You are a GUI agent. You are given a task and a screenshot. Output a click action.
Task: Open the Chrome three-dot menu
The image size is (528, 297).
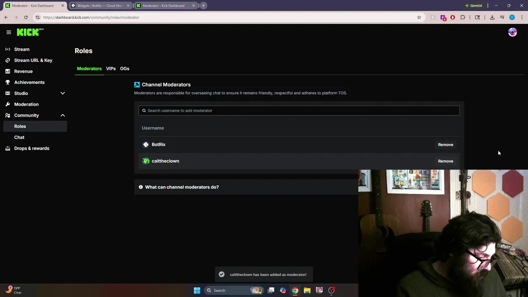point(522,17)
